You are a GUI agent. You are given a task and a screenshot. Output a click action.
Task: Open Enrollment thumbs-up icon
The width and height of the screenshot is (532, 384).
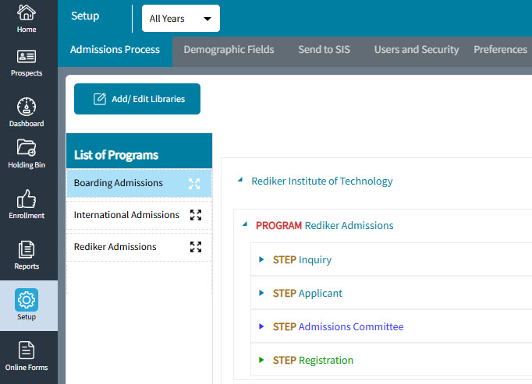point(27,199)
